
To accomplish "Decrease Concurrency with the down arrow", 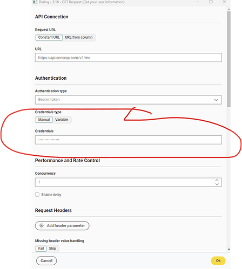I will click(x=217, y=184).
